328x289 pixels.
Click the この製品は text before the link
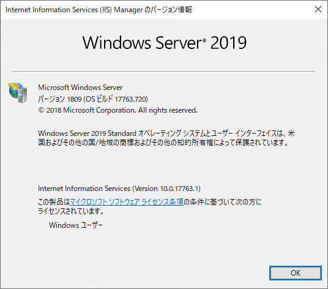[x=54, y=202]
